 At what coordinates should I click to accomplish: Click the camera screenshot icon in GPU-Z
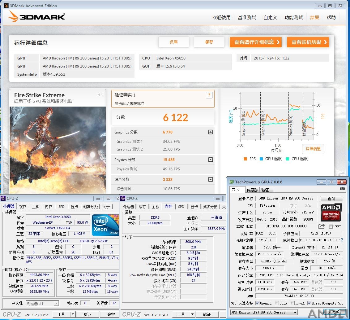(342, 189)
